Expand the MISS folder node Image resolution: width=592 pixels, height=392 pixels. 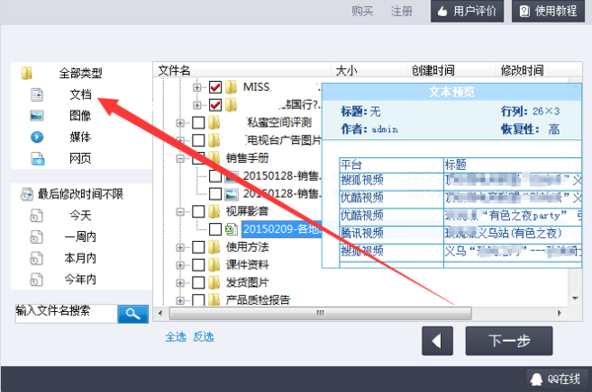coord(196,87)
